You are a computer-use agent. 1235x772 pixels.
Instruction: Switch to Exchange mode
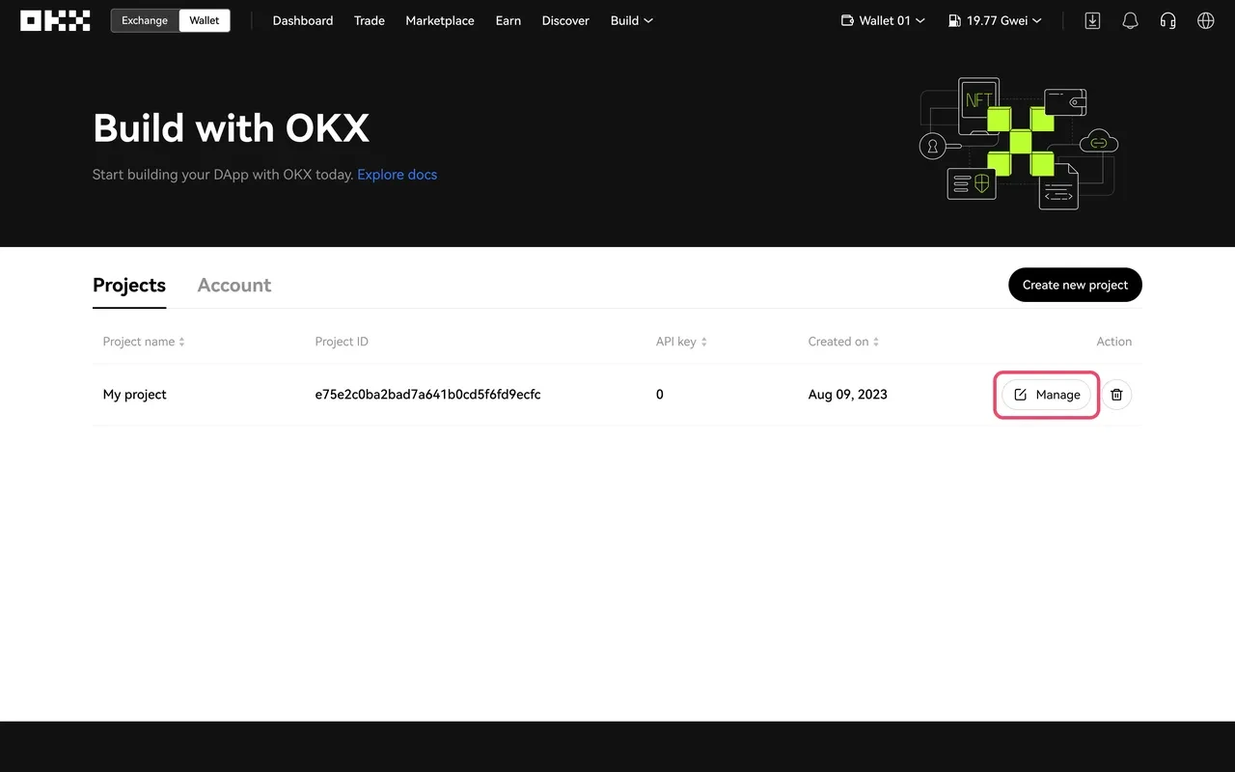pos(145,20)
